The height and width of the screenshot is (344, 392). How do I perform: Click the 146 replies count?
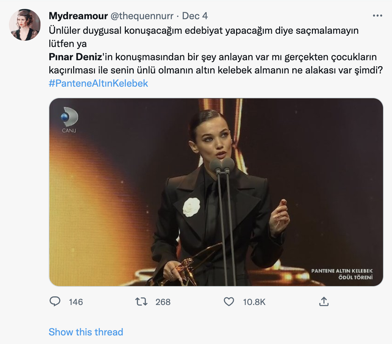[76, 302]
